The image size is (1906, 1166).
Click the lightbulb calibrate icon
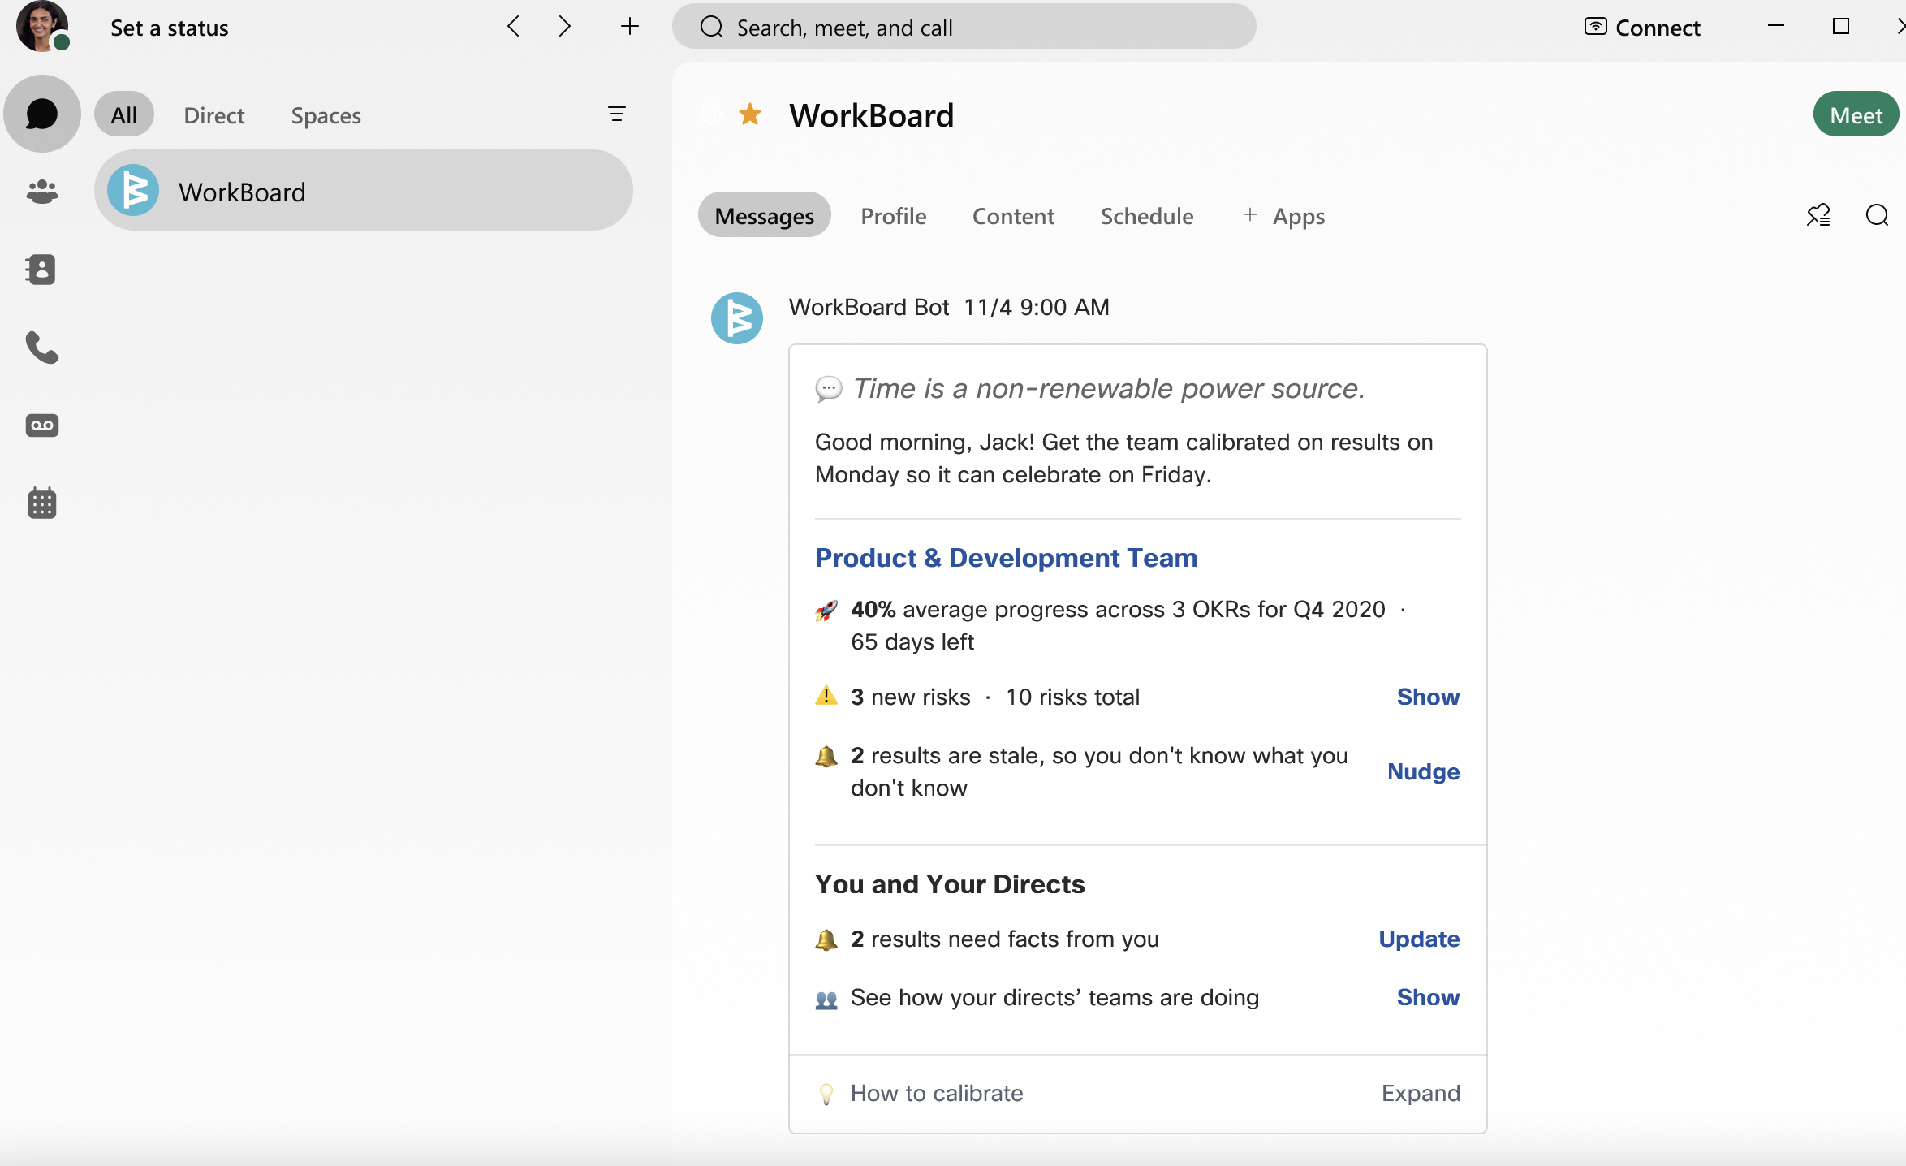826,1094
